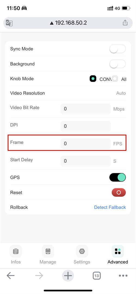Open the Infos tab icon
Viewport: 136px width, 294px height.
tap(16, 251)
